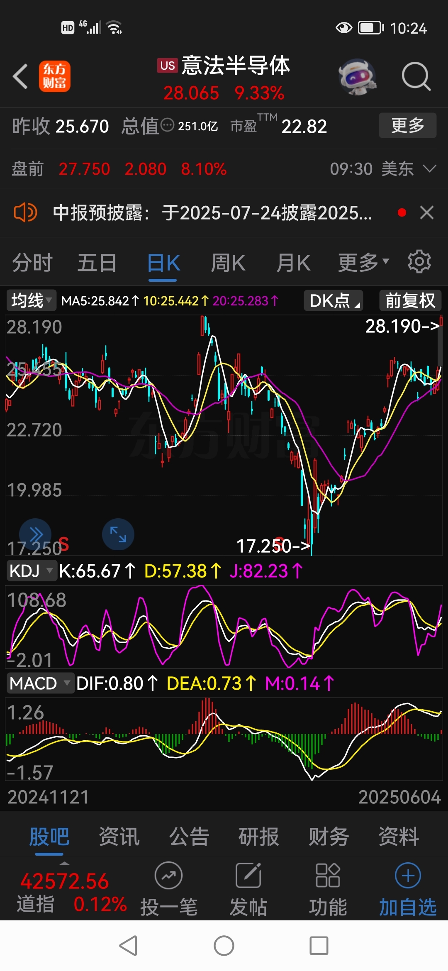
Task: Expand the KDJ indicator dropdown
Action: pos(31,571)
